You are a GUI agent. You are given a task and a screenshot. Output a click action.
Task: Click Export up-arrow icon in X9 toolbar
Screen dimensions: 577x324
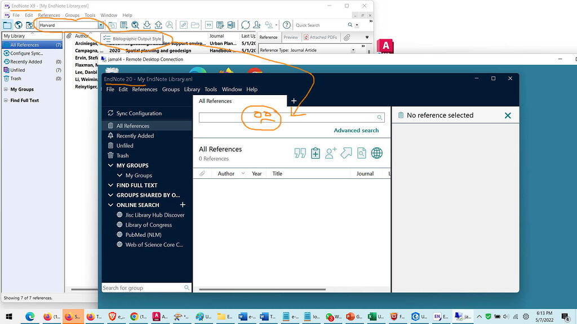coord(158,25)
